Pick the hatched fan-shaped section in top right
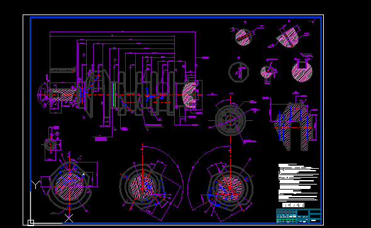Image resolution: width=371 pixels, height=228 pixels. (x=287, y=38)
